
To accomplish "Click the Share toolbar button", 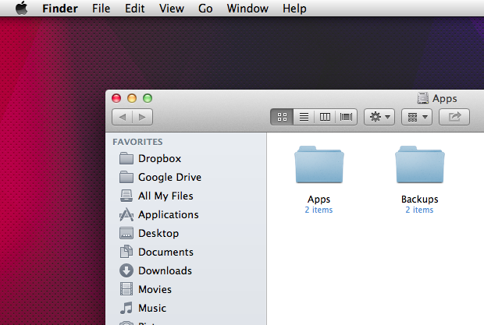I will pyautogui.click(x=454, y=117).
